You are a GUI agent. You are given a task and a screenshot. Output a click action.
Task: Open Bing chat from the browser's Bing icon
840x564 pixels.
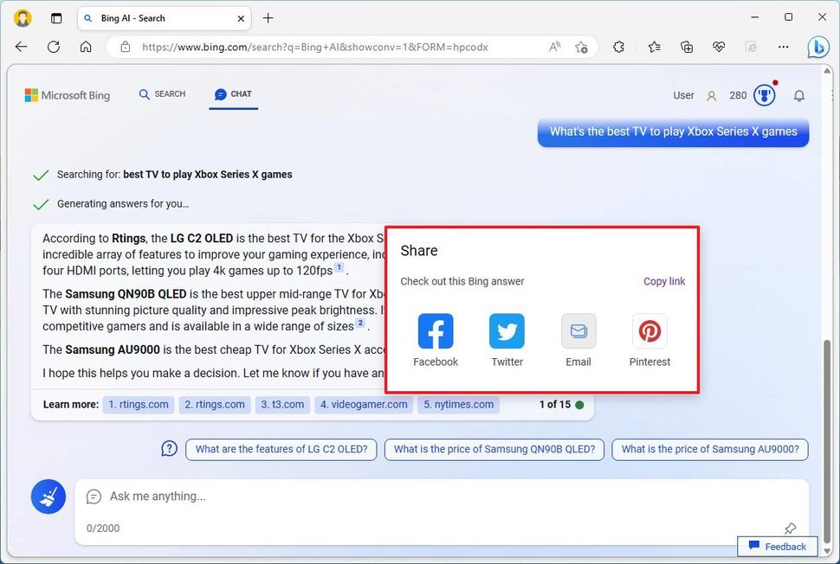pyautogui.click(x=818, y=47)
